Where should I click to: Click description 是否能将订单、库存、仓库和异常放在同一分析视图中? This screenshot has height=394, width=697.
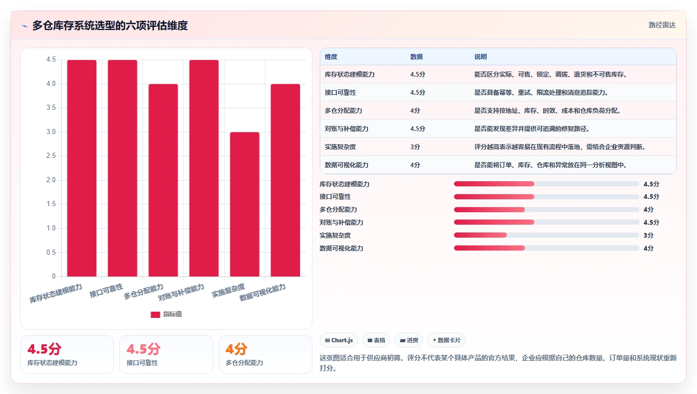pos(551,165)
